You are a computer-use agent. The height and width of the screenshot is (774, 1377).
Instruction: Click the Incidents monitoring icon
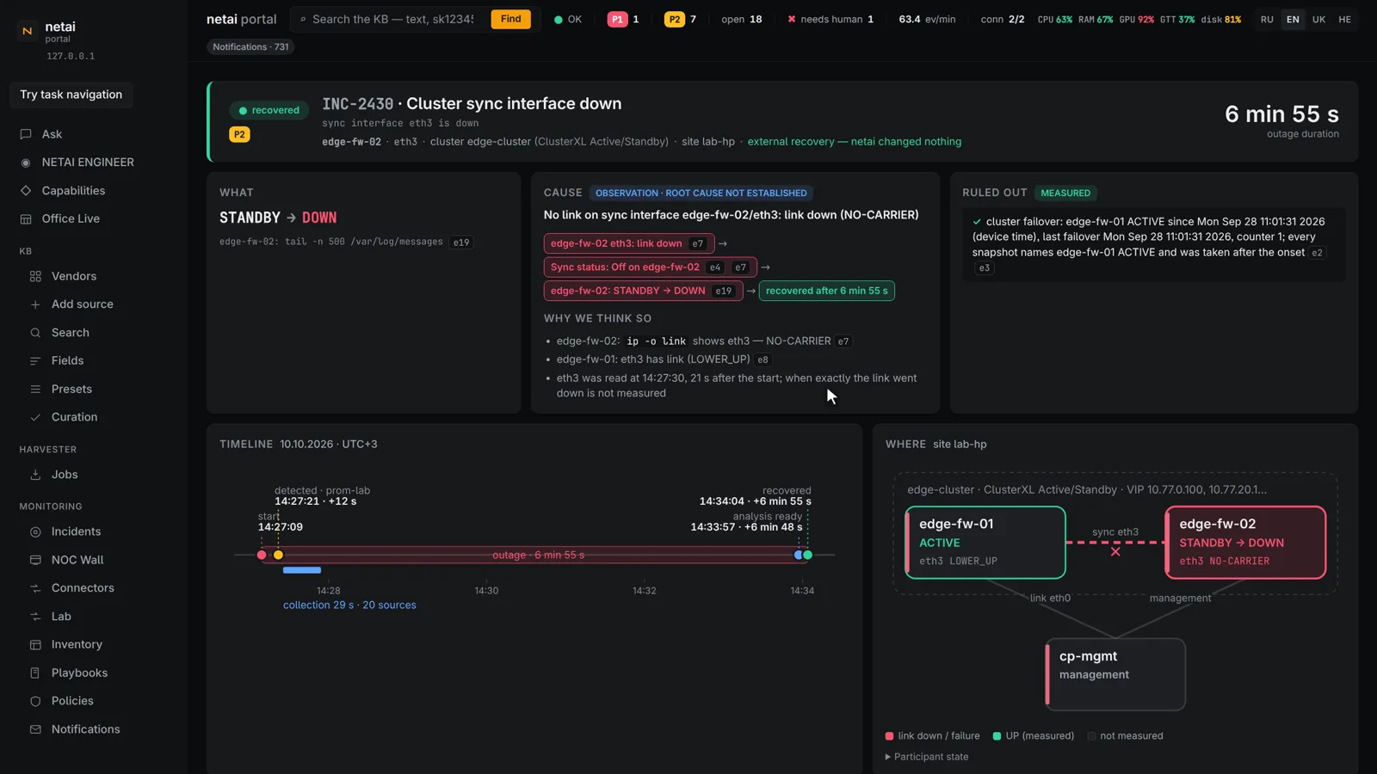[x=35, y=532]
